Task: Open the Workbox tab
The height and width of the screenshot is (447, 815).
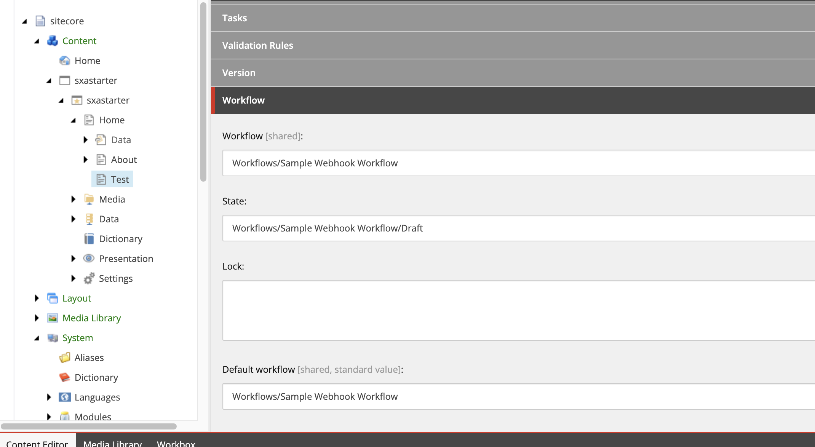Action: 176,441
